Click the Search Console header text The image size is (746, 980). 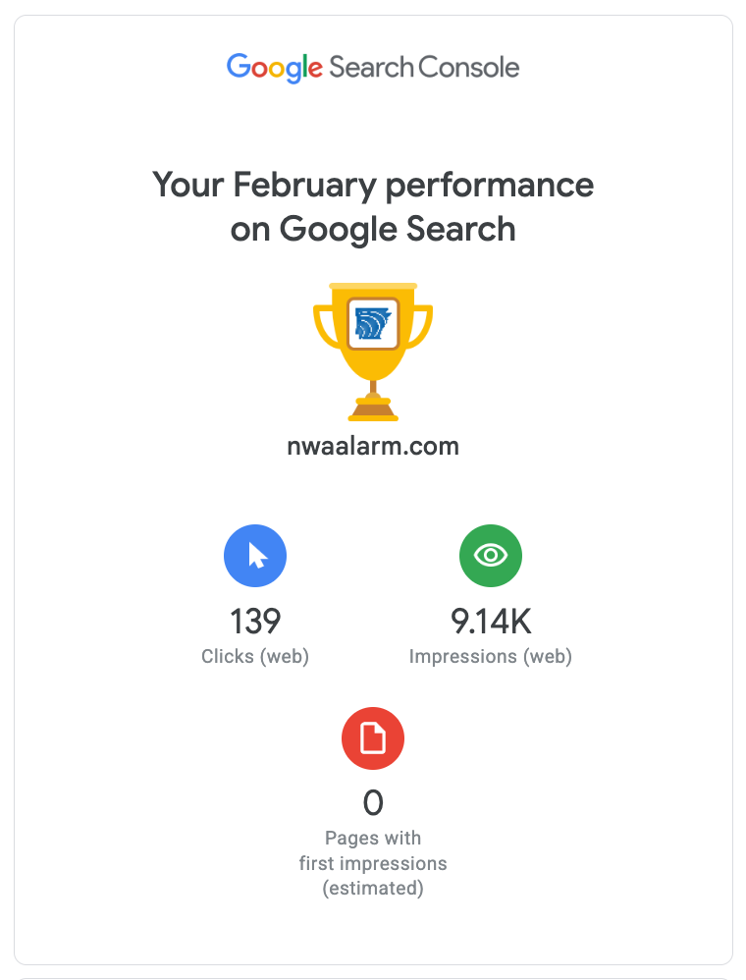coord(424,68)
